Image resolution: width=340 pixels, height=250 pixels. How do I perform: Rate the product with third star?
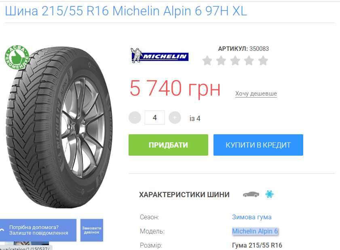(x=235, y=60)
